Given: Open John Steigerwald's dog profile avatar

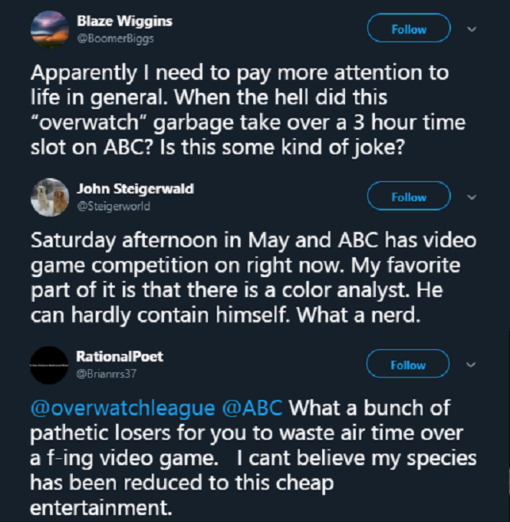Looking at the screenshot, I should (x=50, y=197).
